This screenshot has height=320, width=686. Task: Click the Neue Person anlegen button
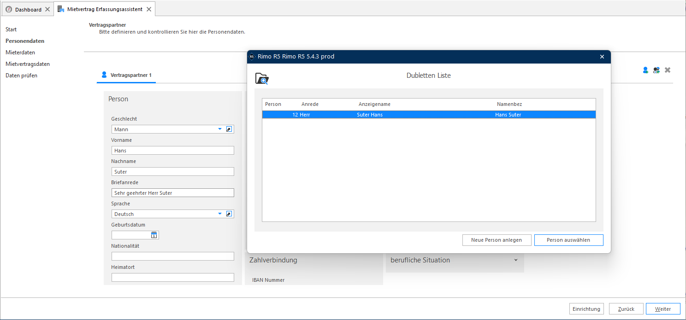pos(497,240)
